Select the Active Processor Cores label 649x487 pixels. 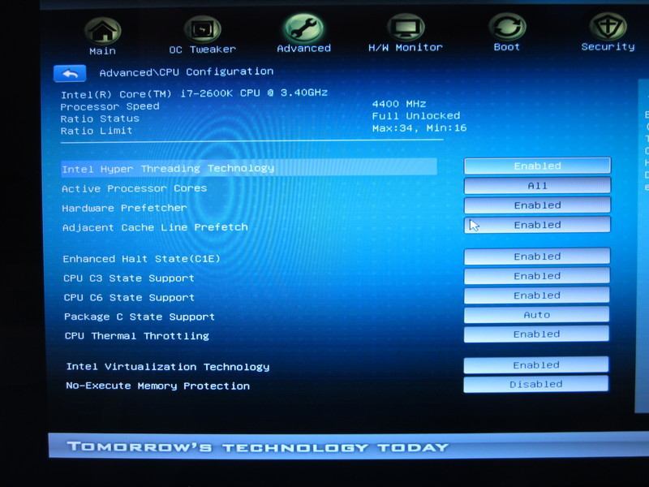134,188
